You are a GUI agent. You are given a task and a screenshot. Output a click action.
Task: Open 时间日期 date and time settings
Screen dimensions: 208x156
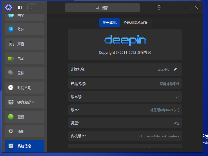11,88
